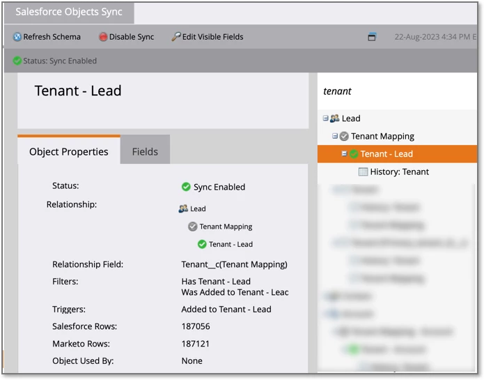
Task: Click the 'Filters:' label
Action: [x=65, y=282]
